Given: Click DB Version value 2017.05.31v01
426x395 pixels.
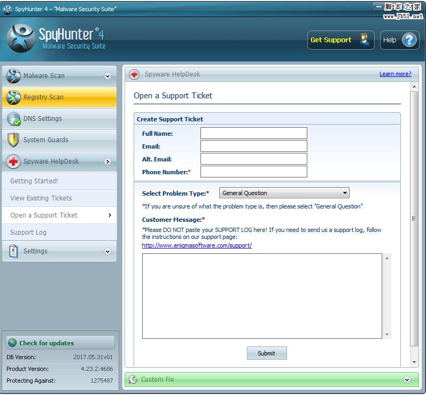Looking at the screenshot, I should tap(93, 357).
